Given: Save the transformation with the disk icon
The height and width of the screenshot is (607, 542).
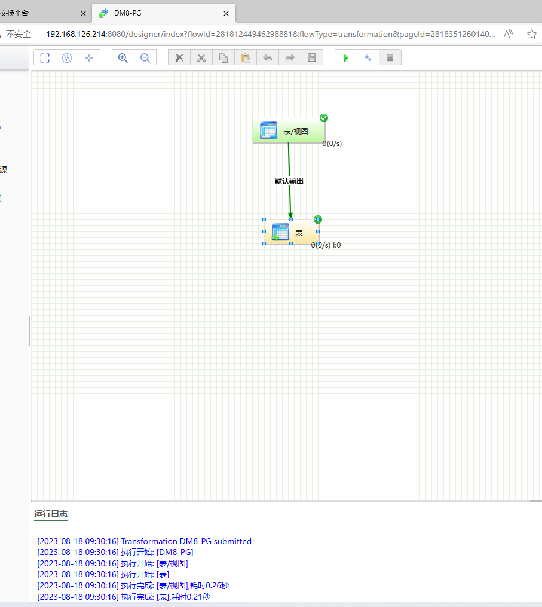Looking at the screenshot, I should pyautogui.click(x=312, y=57).
